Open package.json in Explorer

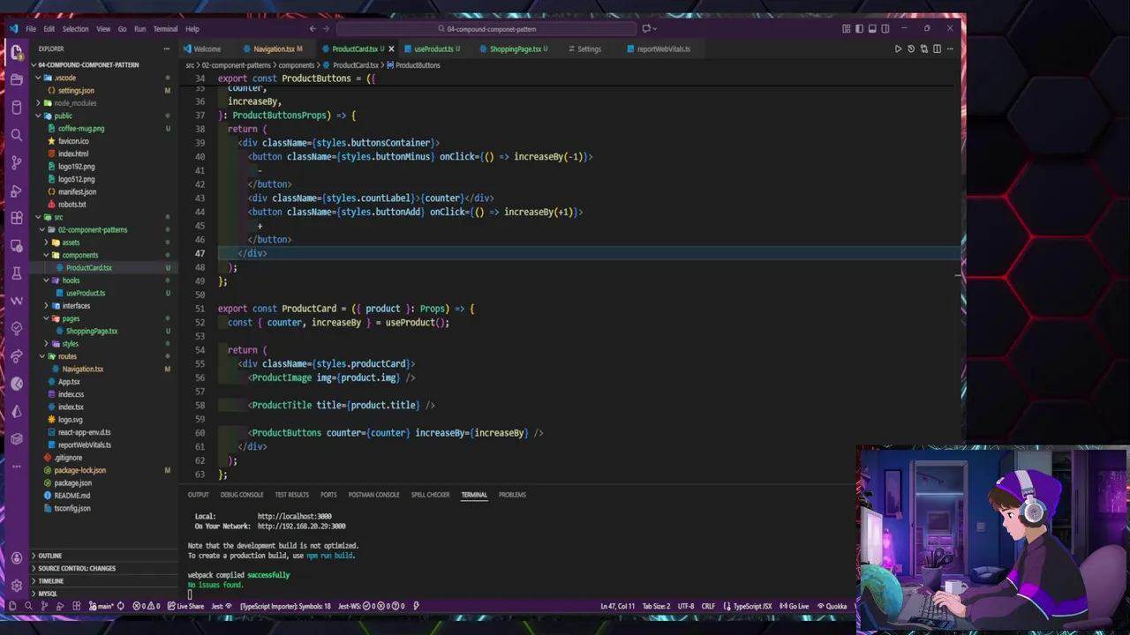tap(72, 483)
